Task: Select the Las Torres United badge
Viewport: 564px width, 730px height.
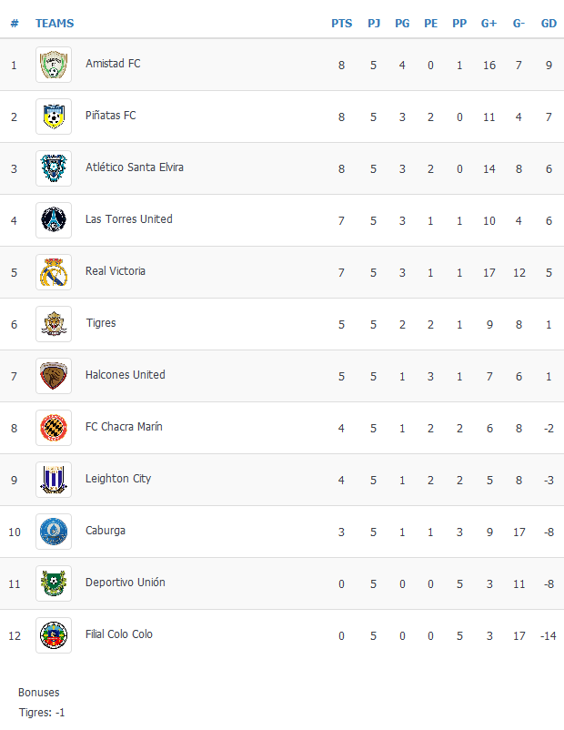Action: (54, 220)
